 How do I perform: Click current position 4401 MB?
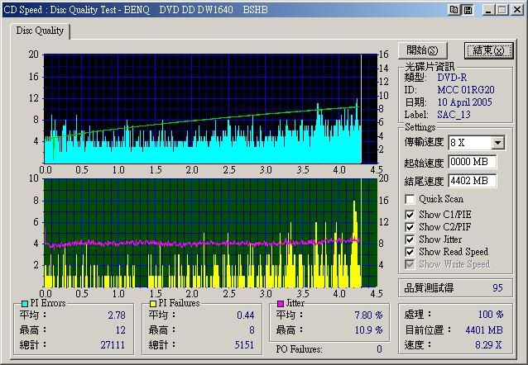coord(484,330)
